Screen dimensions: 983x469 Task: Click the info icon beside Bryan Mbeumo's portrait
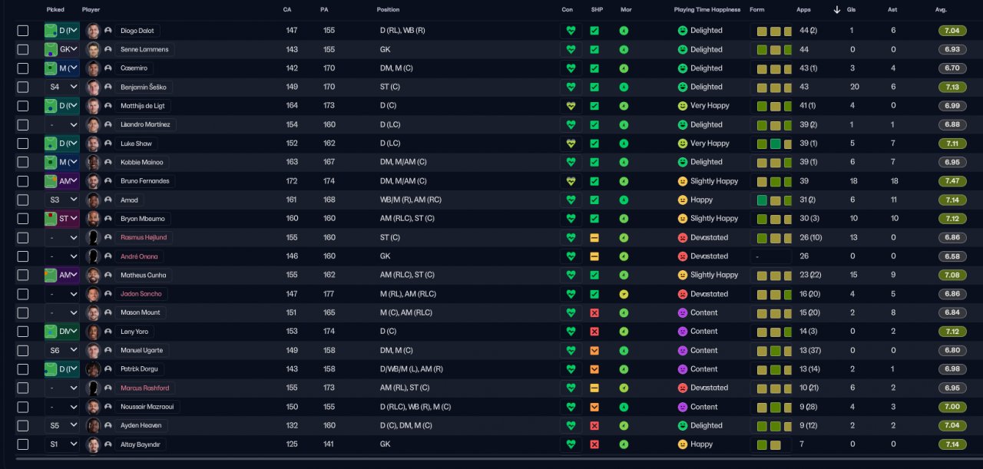(x=108, y=219)
